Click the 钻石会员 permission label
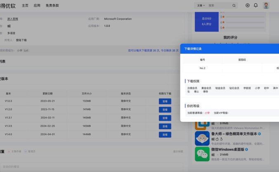The image size is (279, 172). (x=234, y=88)
